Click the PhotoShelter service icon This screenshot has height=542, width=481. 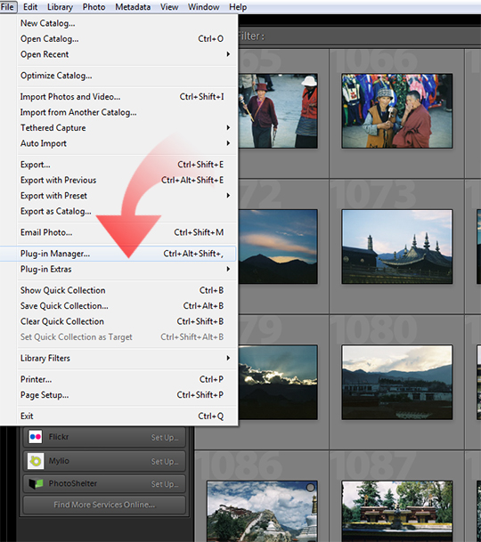(x=36, y=483)
